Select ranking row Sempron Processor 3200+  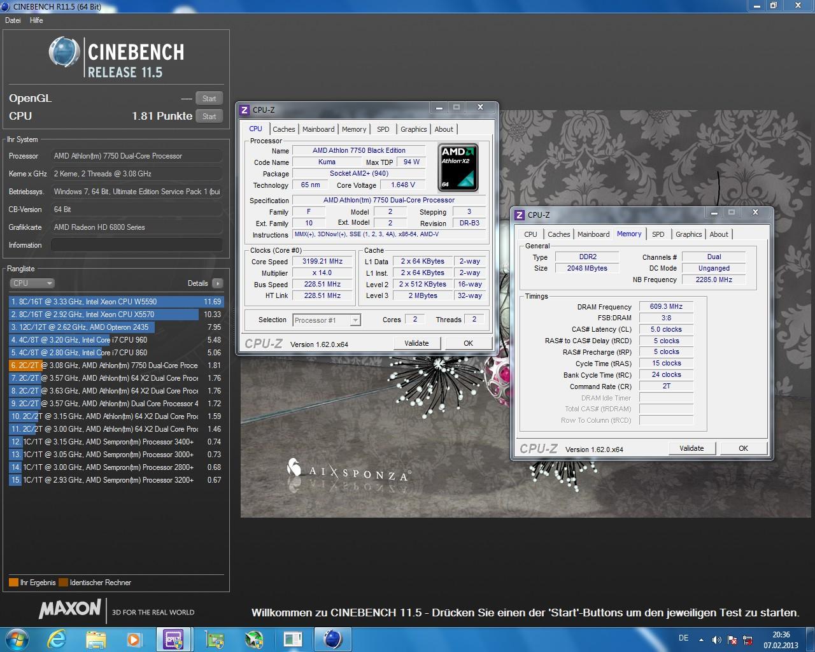[116, 480]
